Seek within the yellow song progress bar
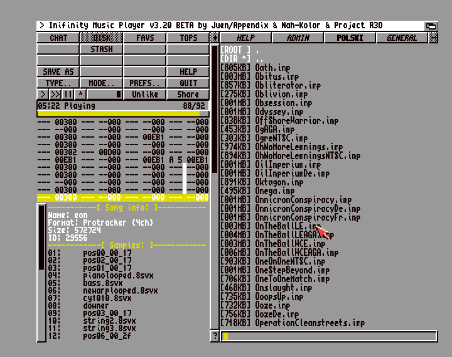This screenshot has height=357, width=452. point(123,114)
